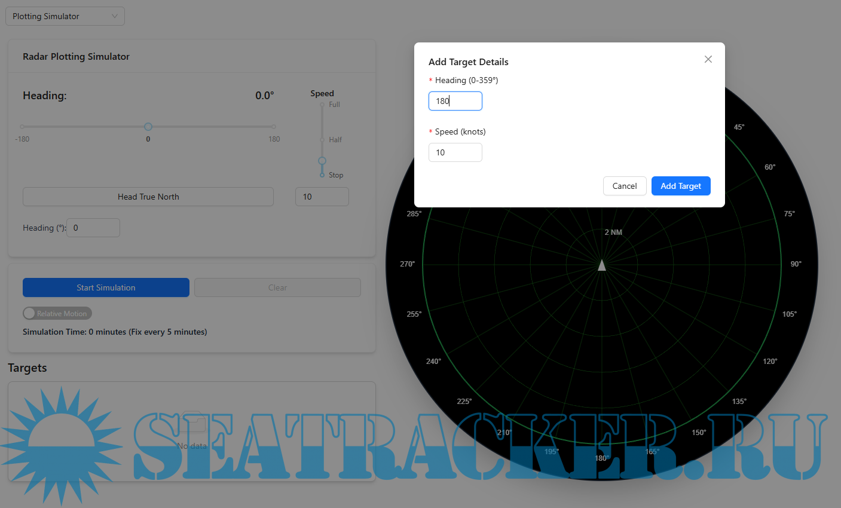
Task: Click Stop label on the Speed slider
Action: tap(336, 175)
